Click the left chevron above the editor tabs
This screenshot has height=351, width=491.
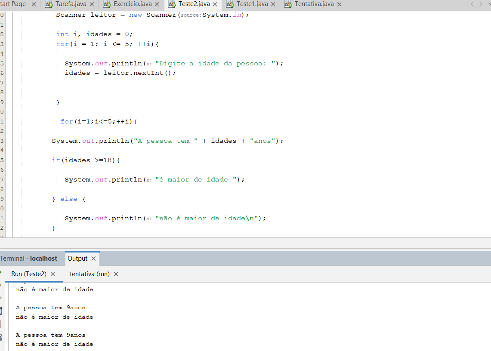[472, 5]
